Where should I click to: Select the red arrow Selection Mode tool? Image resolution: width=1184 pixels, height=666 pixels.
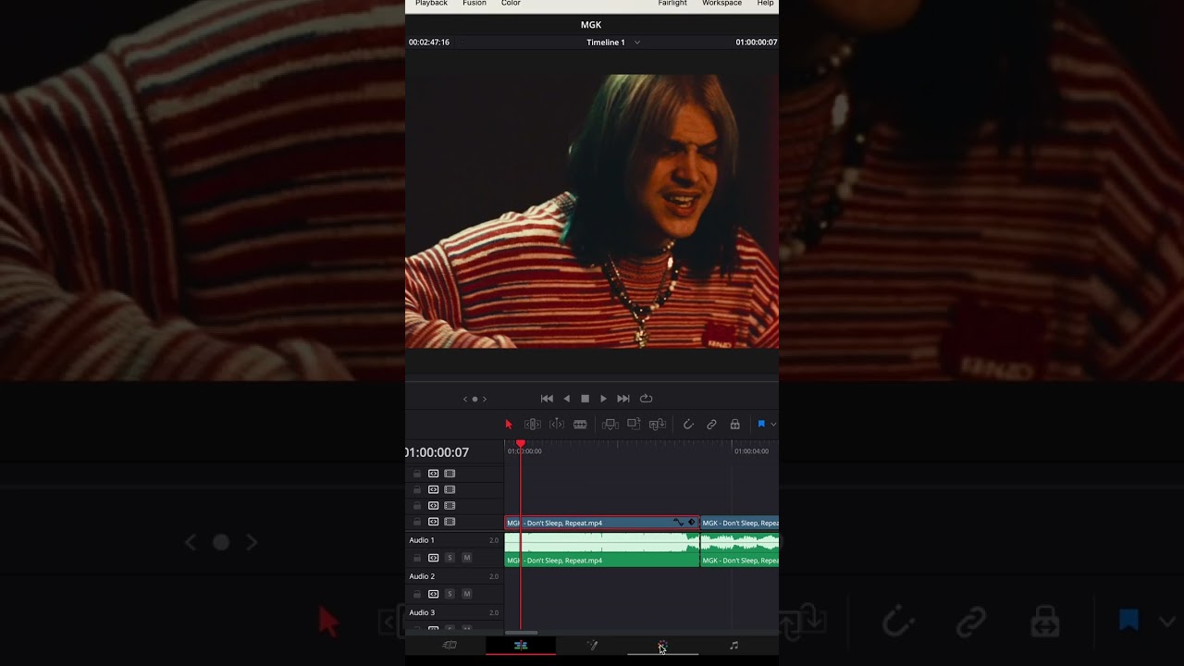[508, 425]
